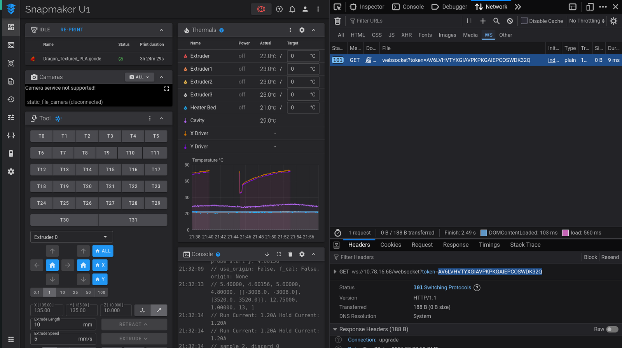
Task: Open the Thermals settings gear
Action: (x=302, y=30)
